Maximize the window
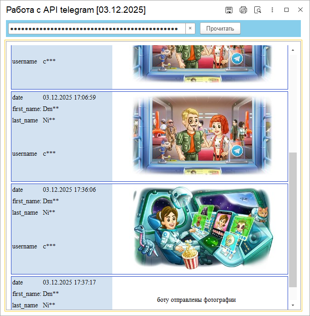Screen dimensions: 310x316 286,10
